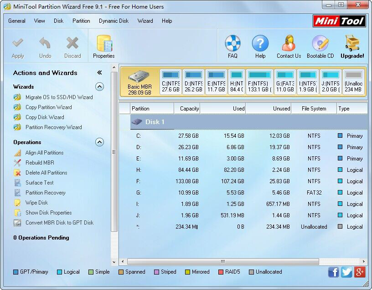Open the Dynamic Disk menu
The image size is (372, 290).
pyautogui.click(x=114, y=21)
